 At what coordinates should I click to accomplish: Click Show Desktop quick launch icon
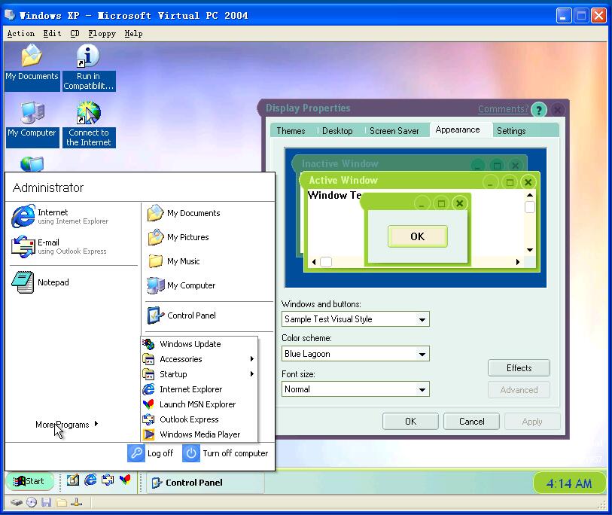coord(73,480)
